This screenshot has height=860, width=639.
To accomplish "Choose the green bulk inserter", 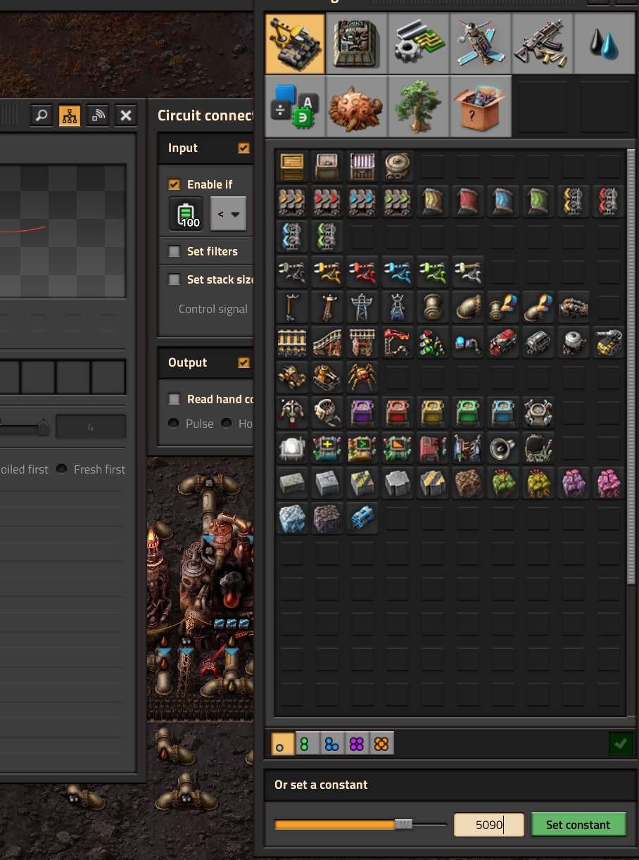I will 433,272.
